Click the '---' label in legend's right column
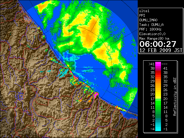 (164, 64)
